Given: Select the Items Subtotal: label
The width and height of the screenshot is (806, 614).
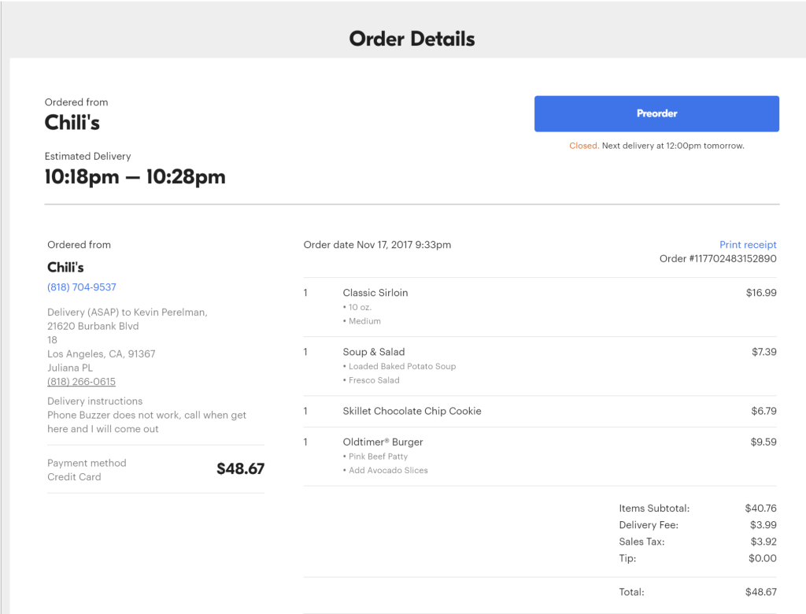Looking at the screenshot, I should click(654, 508).
